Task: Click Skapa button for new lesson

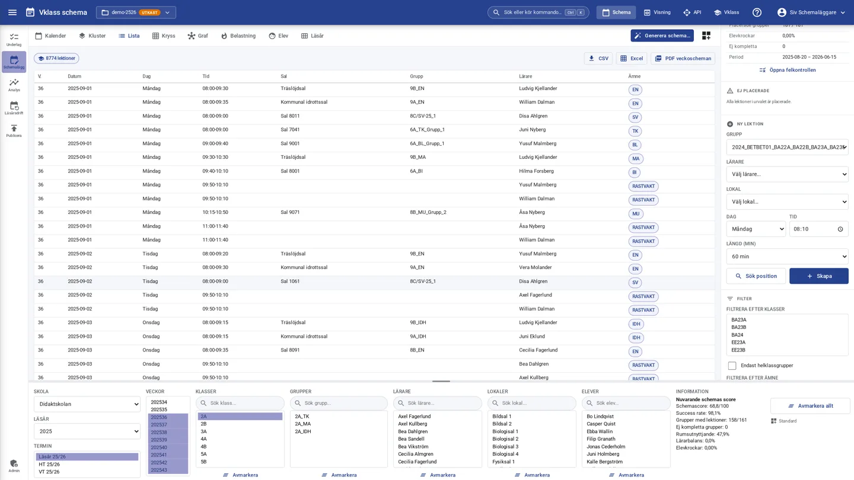Action: pyautogui.click(x=819, y=276)
